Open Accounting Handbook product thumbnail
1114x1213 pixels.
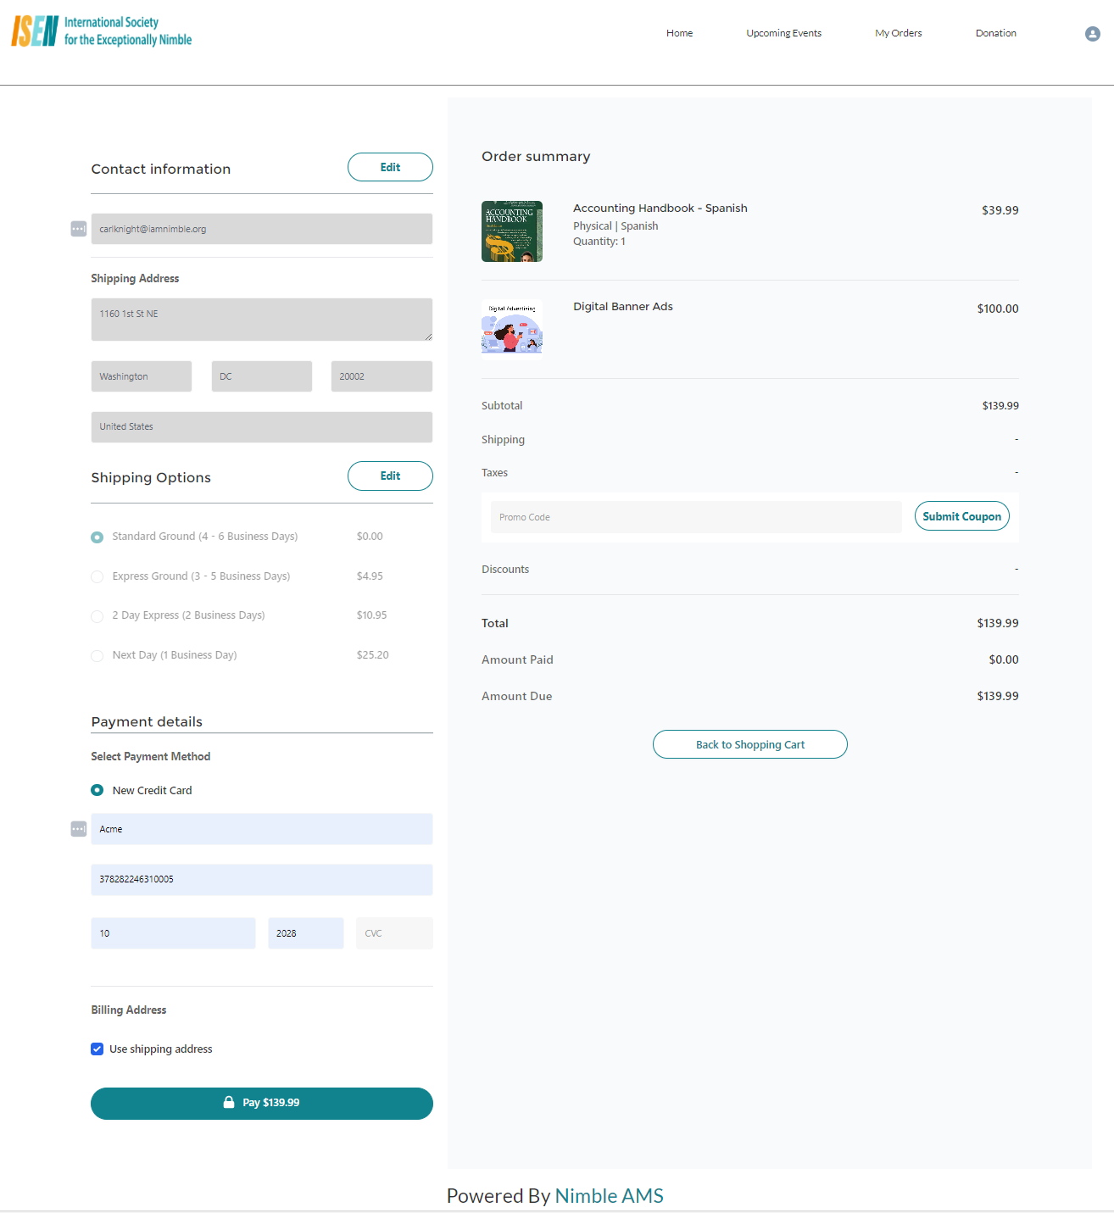coord(512,231)
